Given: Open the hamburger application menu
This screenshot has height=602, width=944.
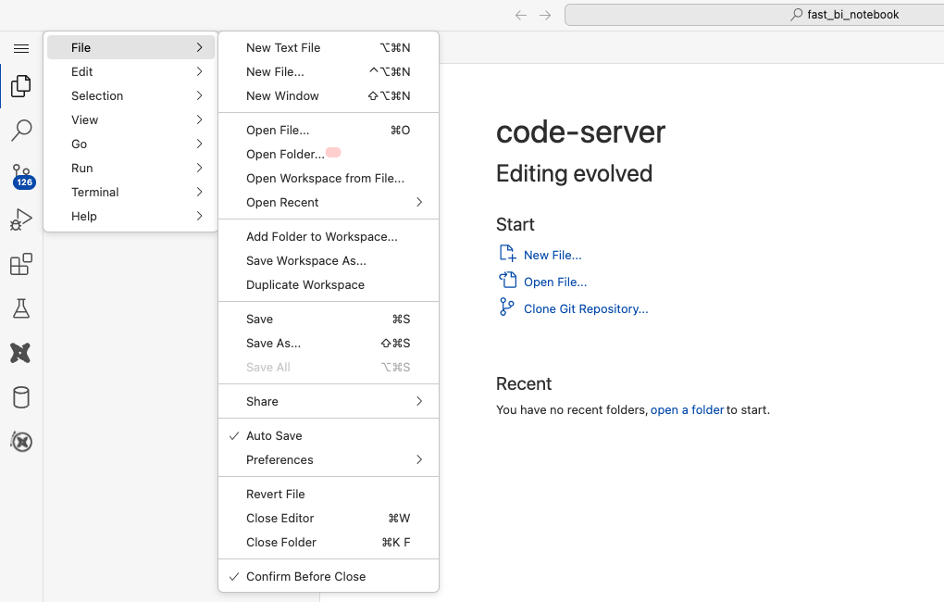Looking at the screenshot, I should (x=21, y=48).
